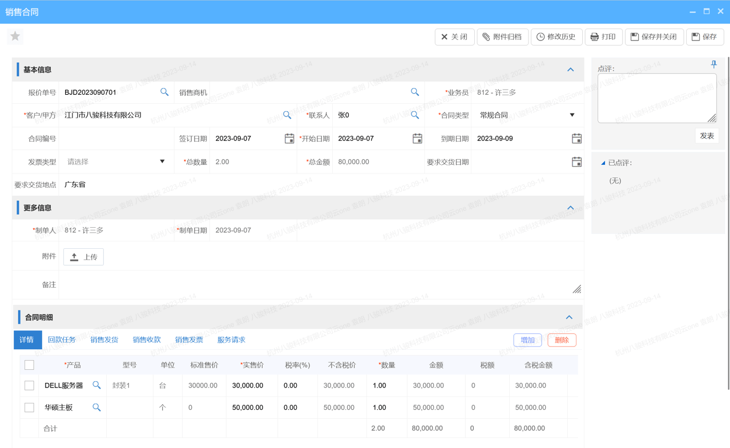Open the 报价单号 search lookup icon

tap(164, 92)
